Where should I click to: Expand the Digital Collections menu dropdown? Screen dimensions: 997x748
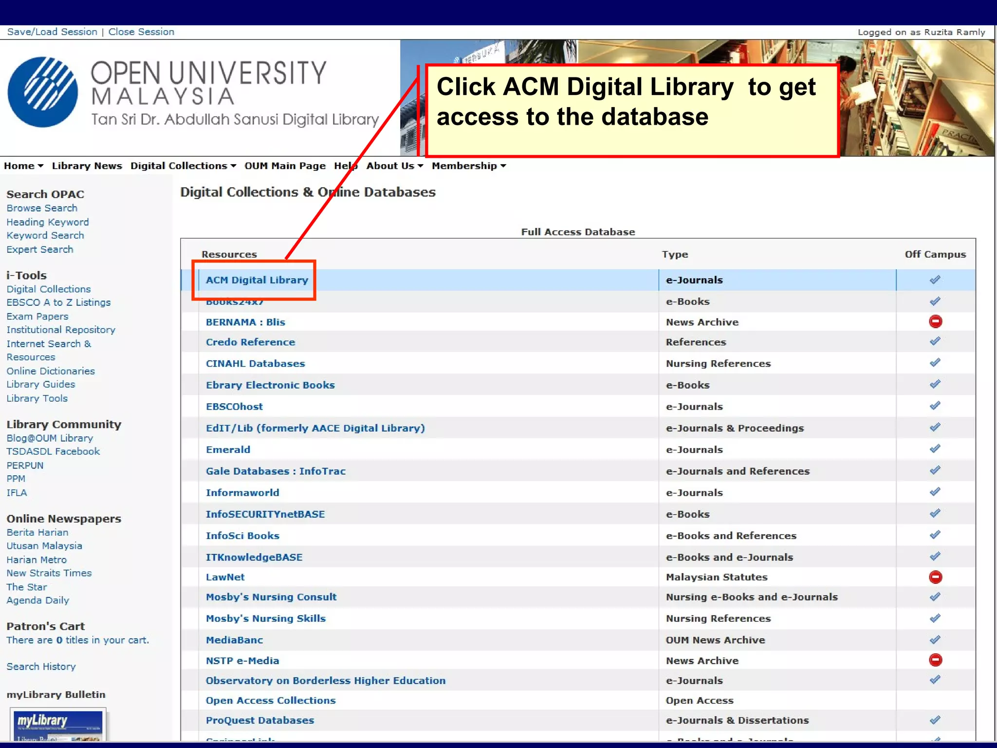[x=183, y=166]
